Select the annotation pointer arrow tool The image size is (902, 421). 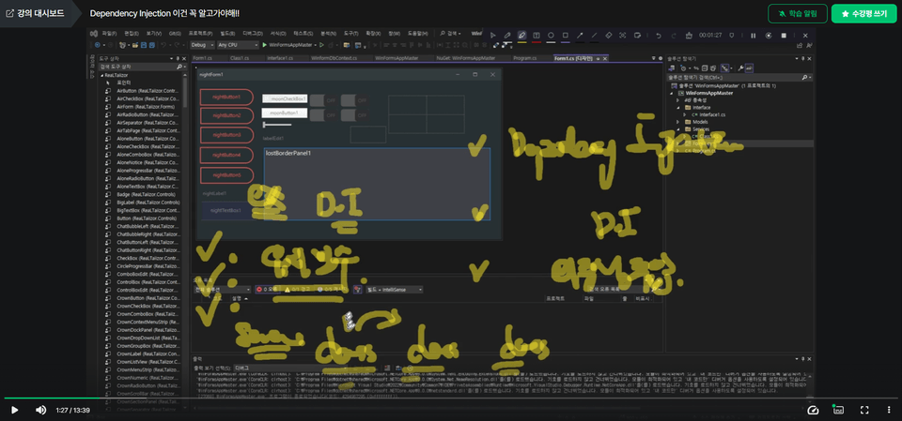point(493,35)
